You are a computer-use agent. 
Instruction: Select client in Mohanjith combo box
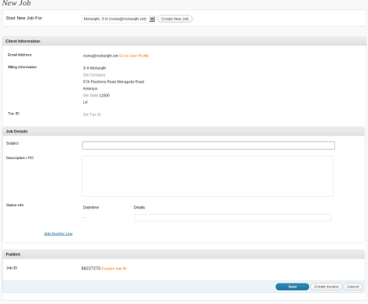pyautogui.click(x=118, y=19)
